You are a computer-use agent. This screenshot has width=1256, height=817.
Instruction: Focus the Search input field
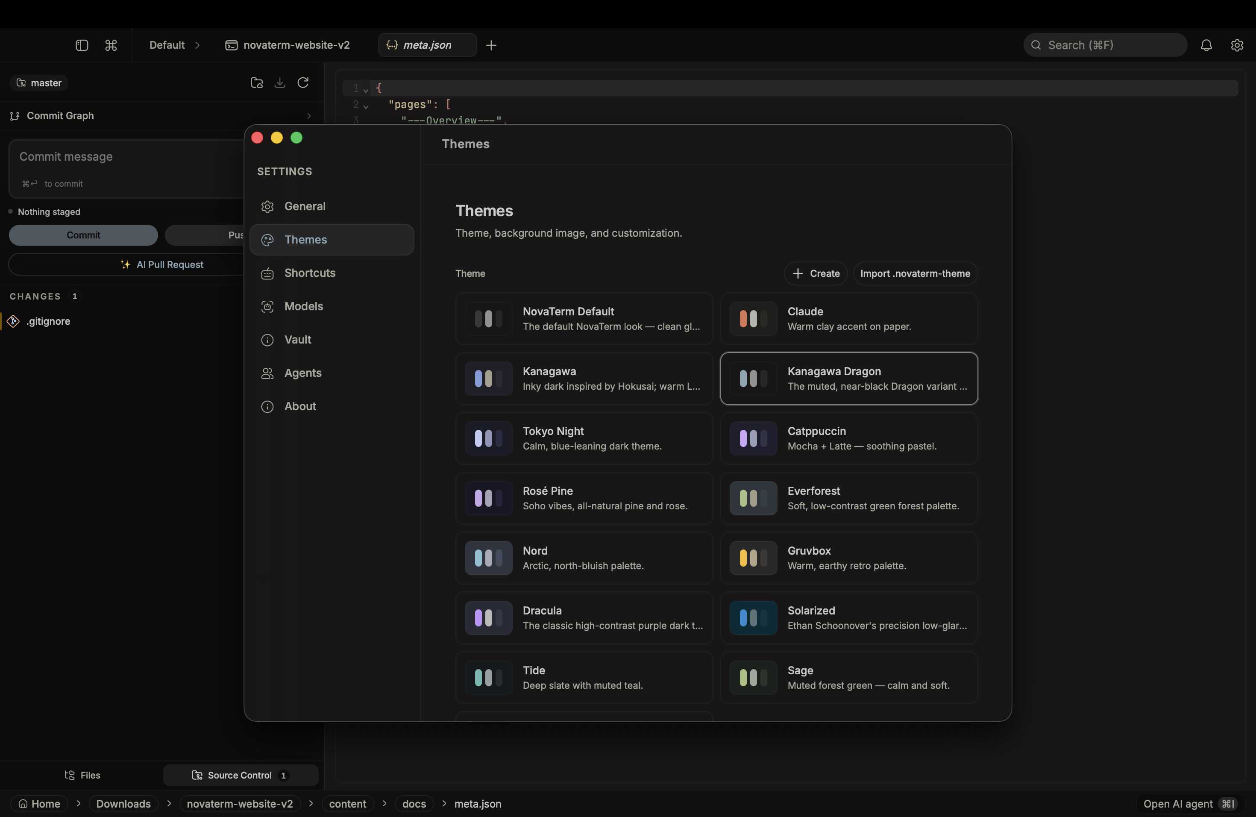click(x=1105, y=45)
